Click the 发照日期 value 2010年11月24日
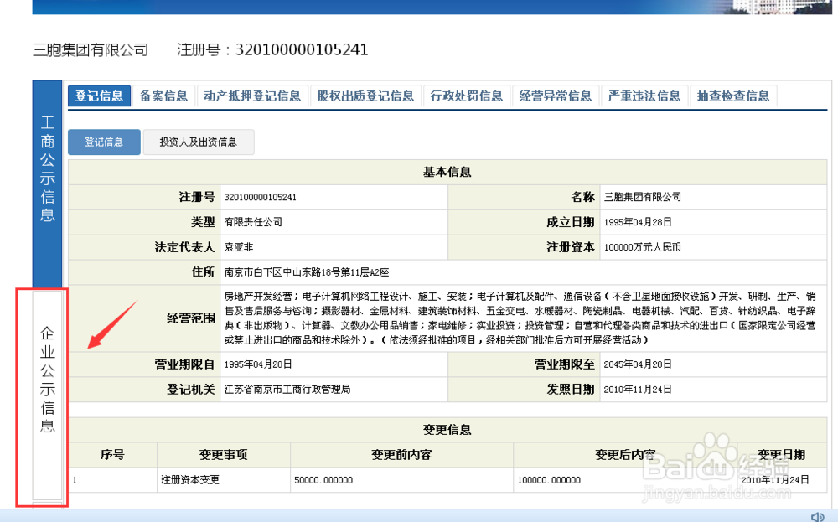Viewport: 838px width, 522px height. 638,389
